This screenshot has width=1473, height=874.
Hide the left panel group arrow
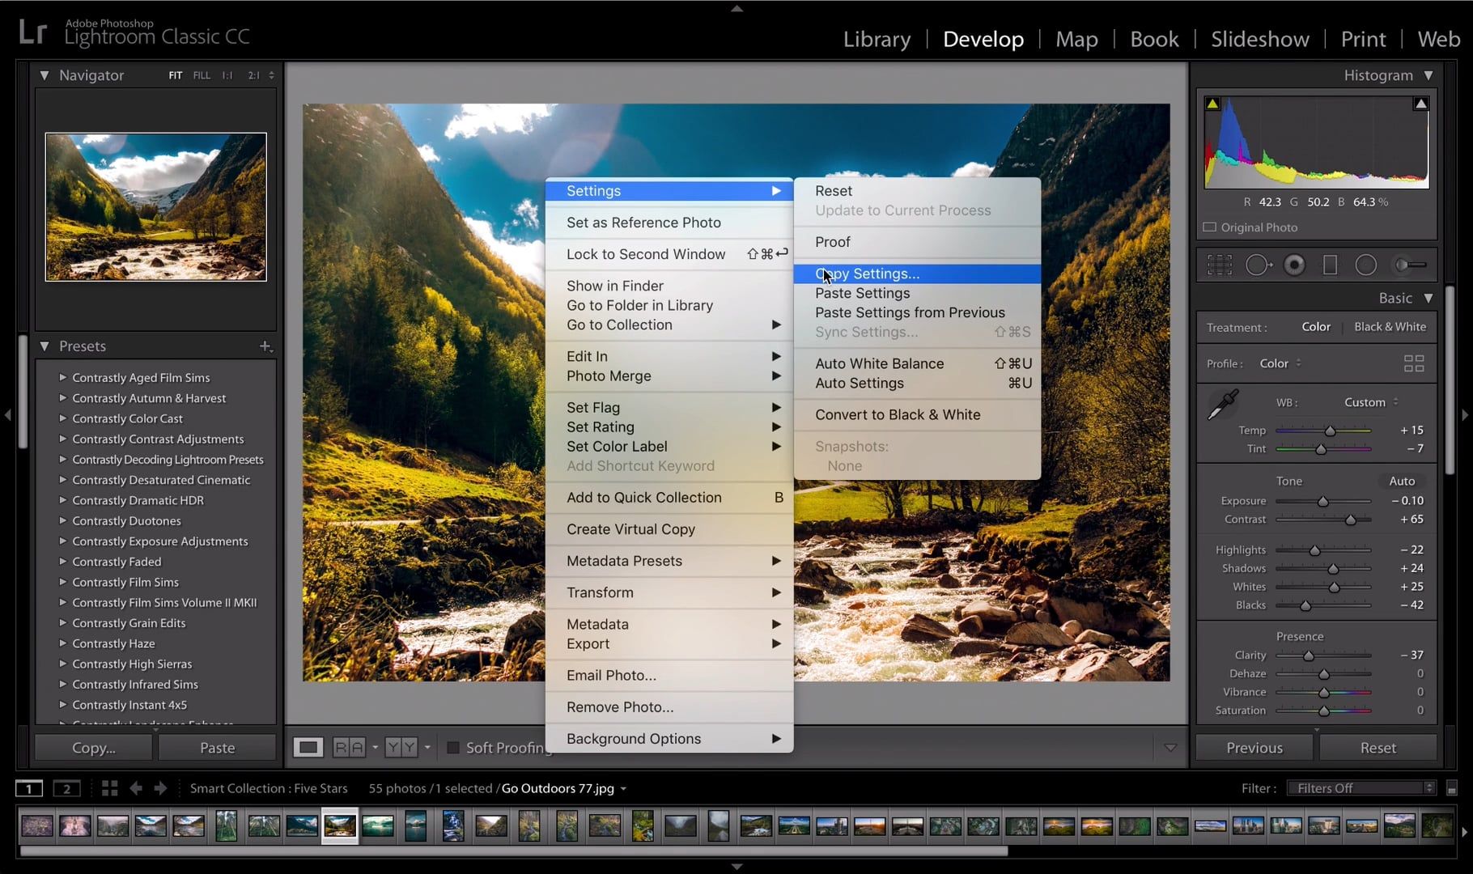click(7, 415)
